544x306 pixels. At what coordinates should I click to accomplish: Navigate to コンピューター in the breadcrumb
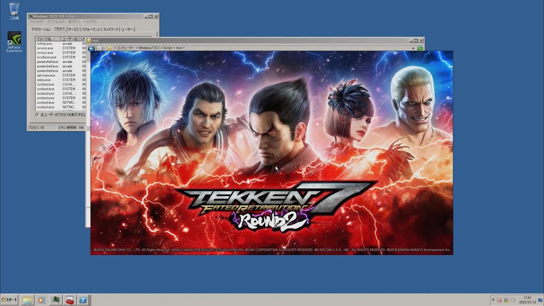(x=125, y=48)
